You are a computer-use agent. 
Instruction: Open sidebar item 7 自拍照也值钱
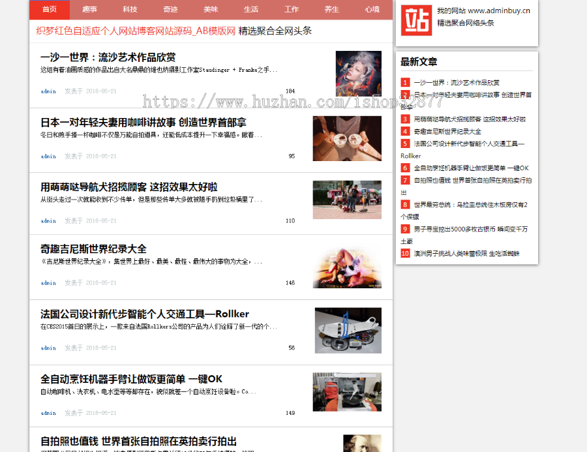tap(472, 180)
